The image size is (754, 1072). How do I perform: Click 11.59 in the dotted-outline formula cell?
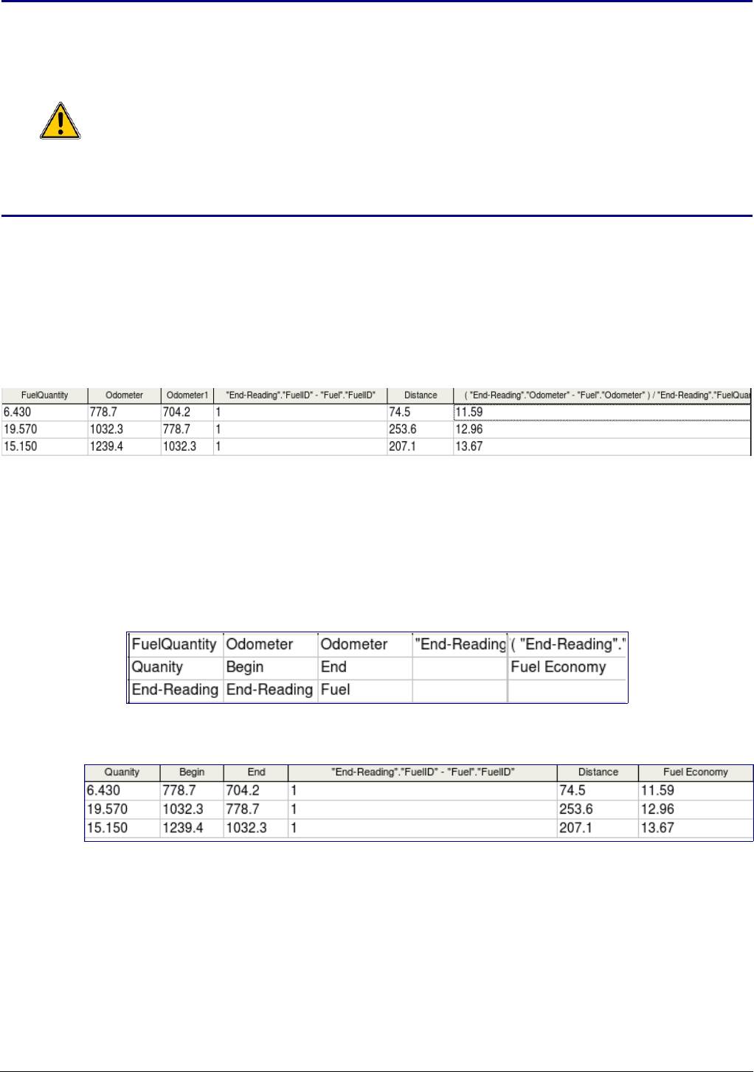[x=469, y=412]
